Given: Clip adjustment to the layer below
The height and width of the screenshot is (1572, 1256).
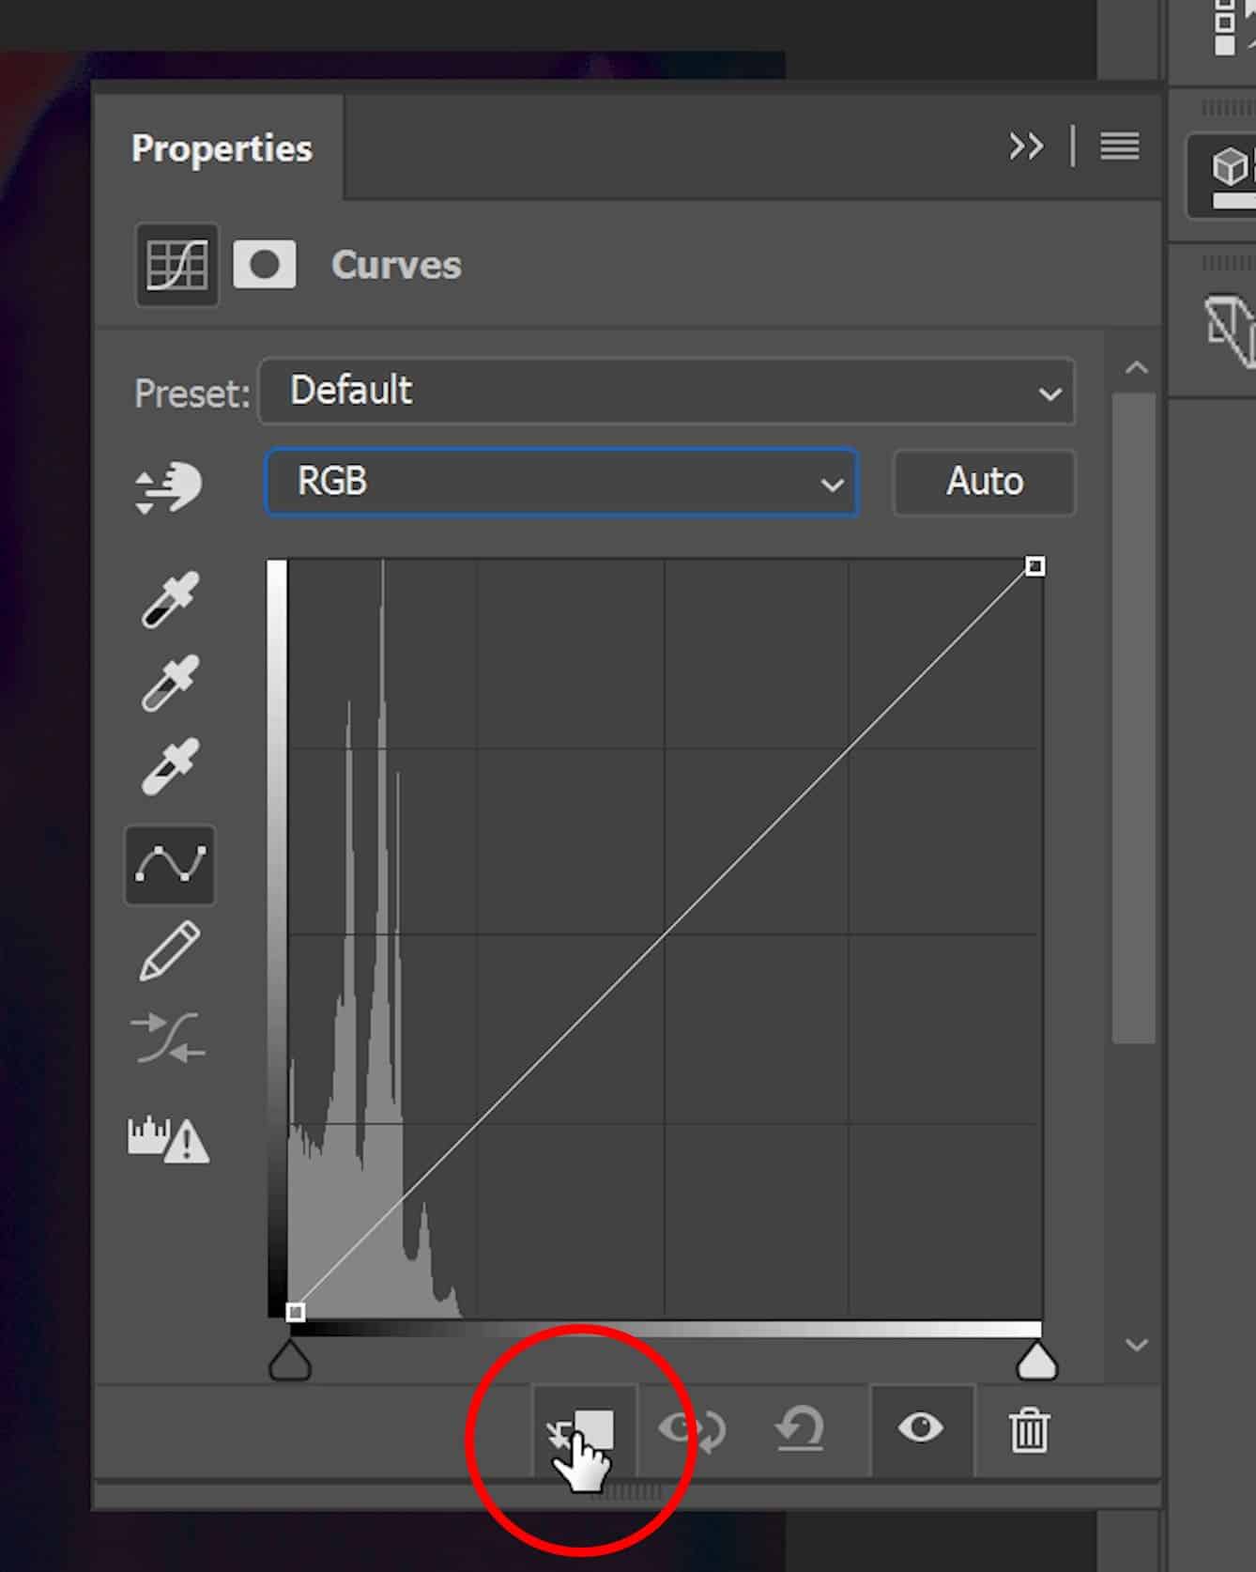Looking at the screenshot, I should tap(584, 1431).
